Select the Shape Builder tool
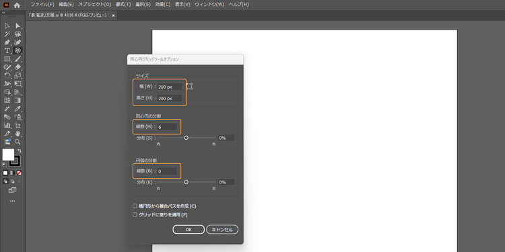Screen dimensions: 505x252 click(7, 92)
